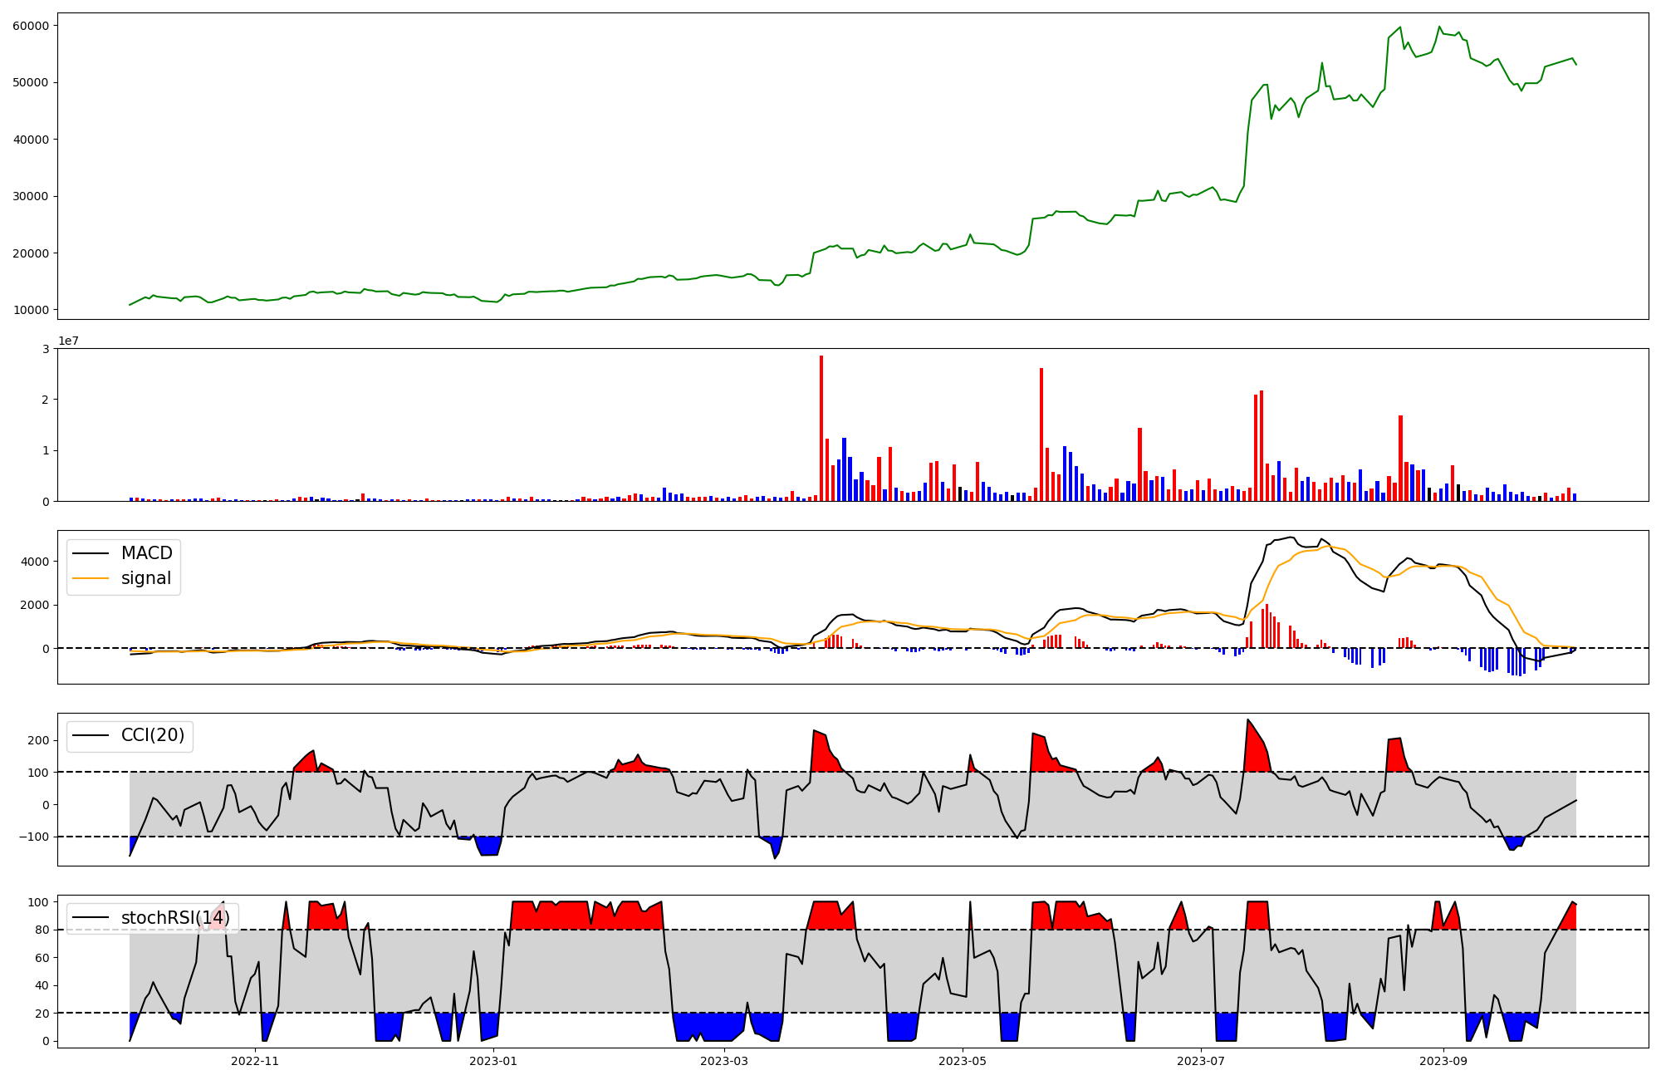Click the MACD legend entry label
Image resolution: width=1661 pixels, height=1080 pixels.
pos(146,553)
